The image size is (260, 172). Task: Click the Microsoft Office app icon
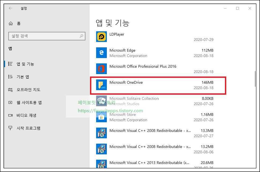coord(101,69)
